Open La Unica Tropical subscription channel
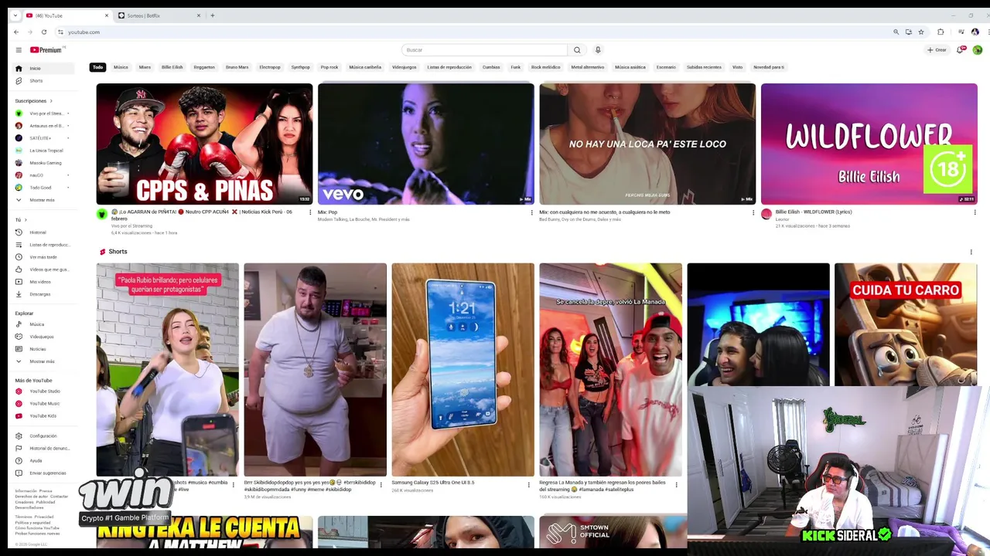 [43, 151]
